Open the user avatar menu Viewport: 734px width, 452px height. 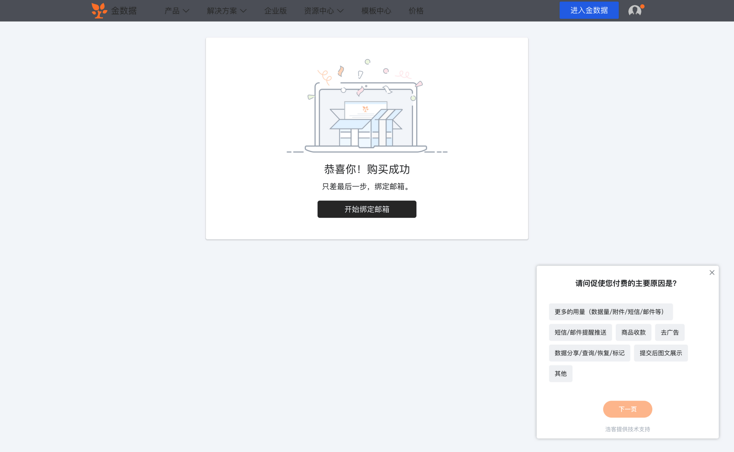635,10
